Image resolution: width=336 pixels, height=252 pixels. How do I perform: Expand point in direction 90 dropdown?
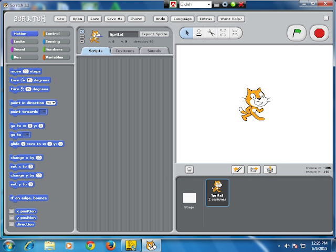[54, 103]
